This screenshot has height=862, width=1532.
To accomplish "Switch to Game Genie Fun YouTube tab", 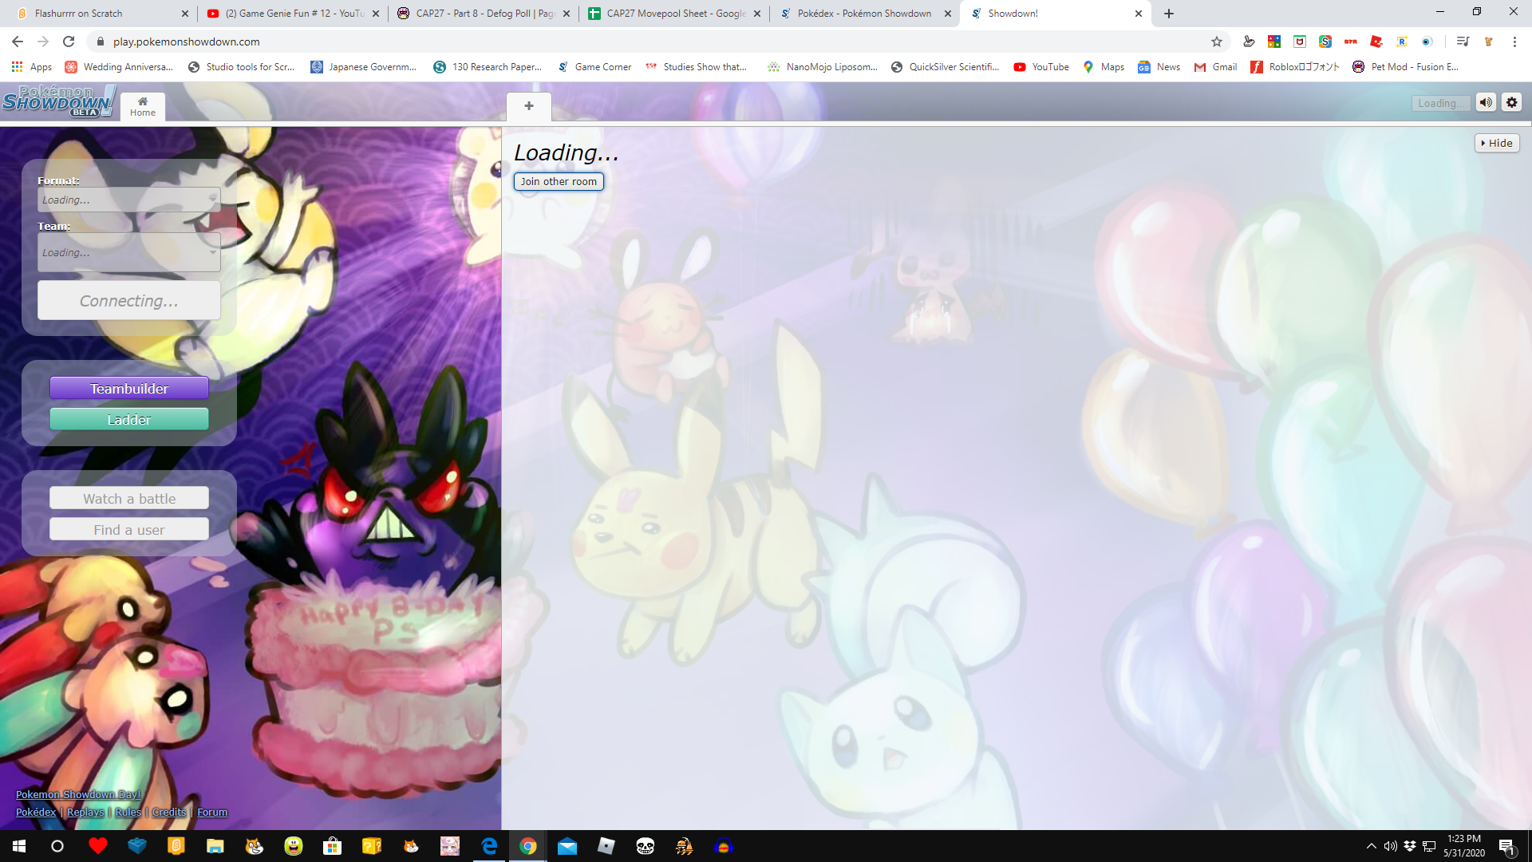I will 292,14.
